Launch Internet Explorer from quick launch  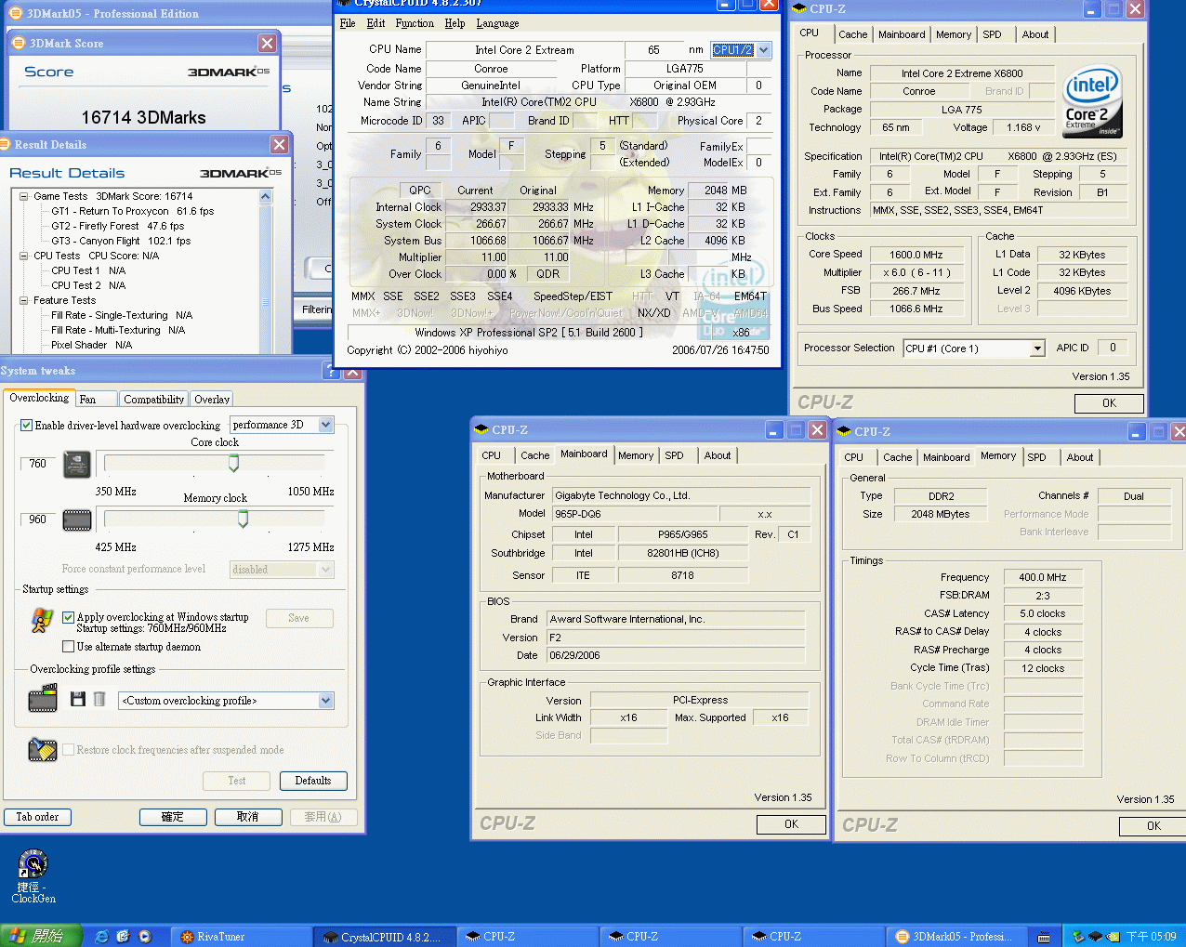pos(101,937)
